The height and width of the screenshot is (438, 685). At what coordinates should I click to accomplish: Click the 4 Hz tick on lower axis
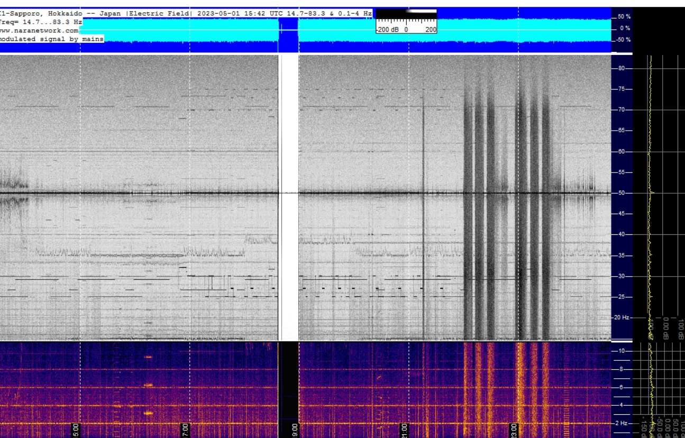click(x=622, y=405)
